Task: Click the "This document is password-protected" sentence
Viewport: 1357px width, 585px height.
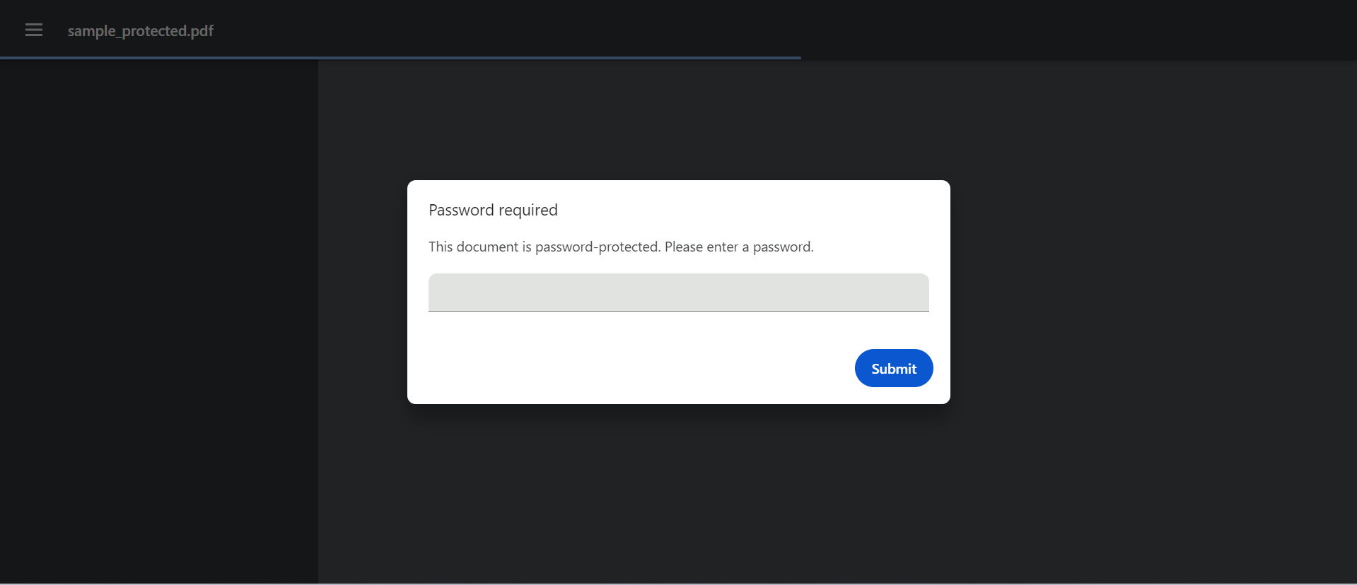Action: coord(544,247)
